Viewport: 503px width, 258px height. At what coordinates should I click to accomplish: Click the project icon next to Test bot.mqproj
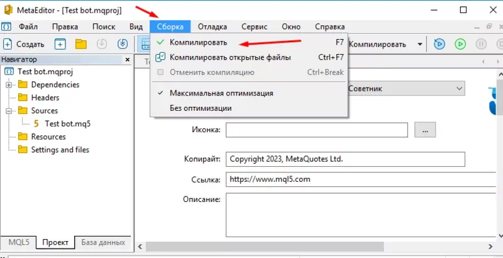tap(9, 71)
